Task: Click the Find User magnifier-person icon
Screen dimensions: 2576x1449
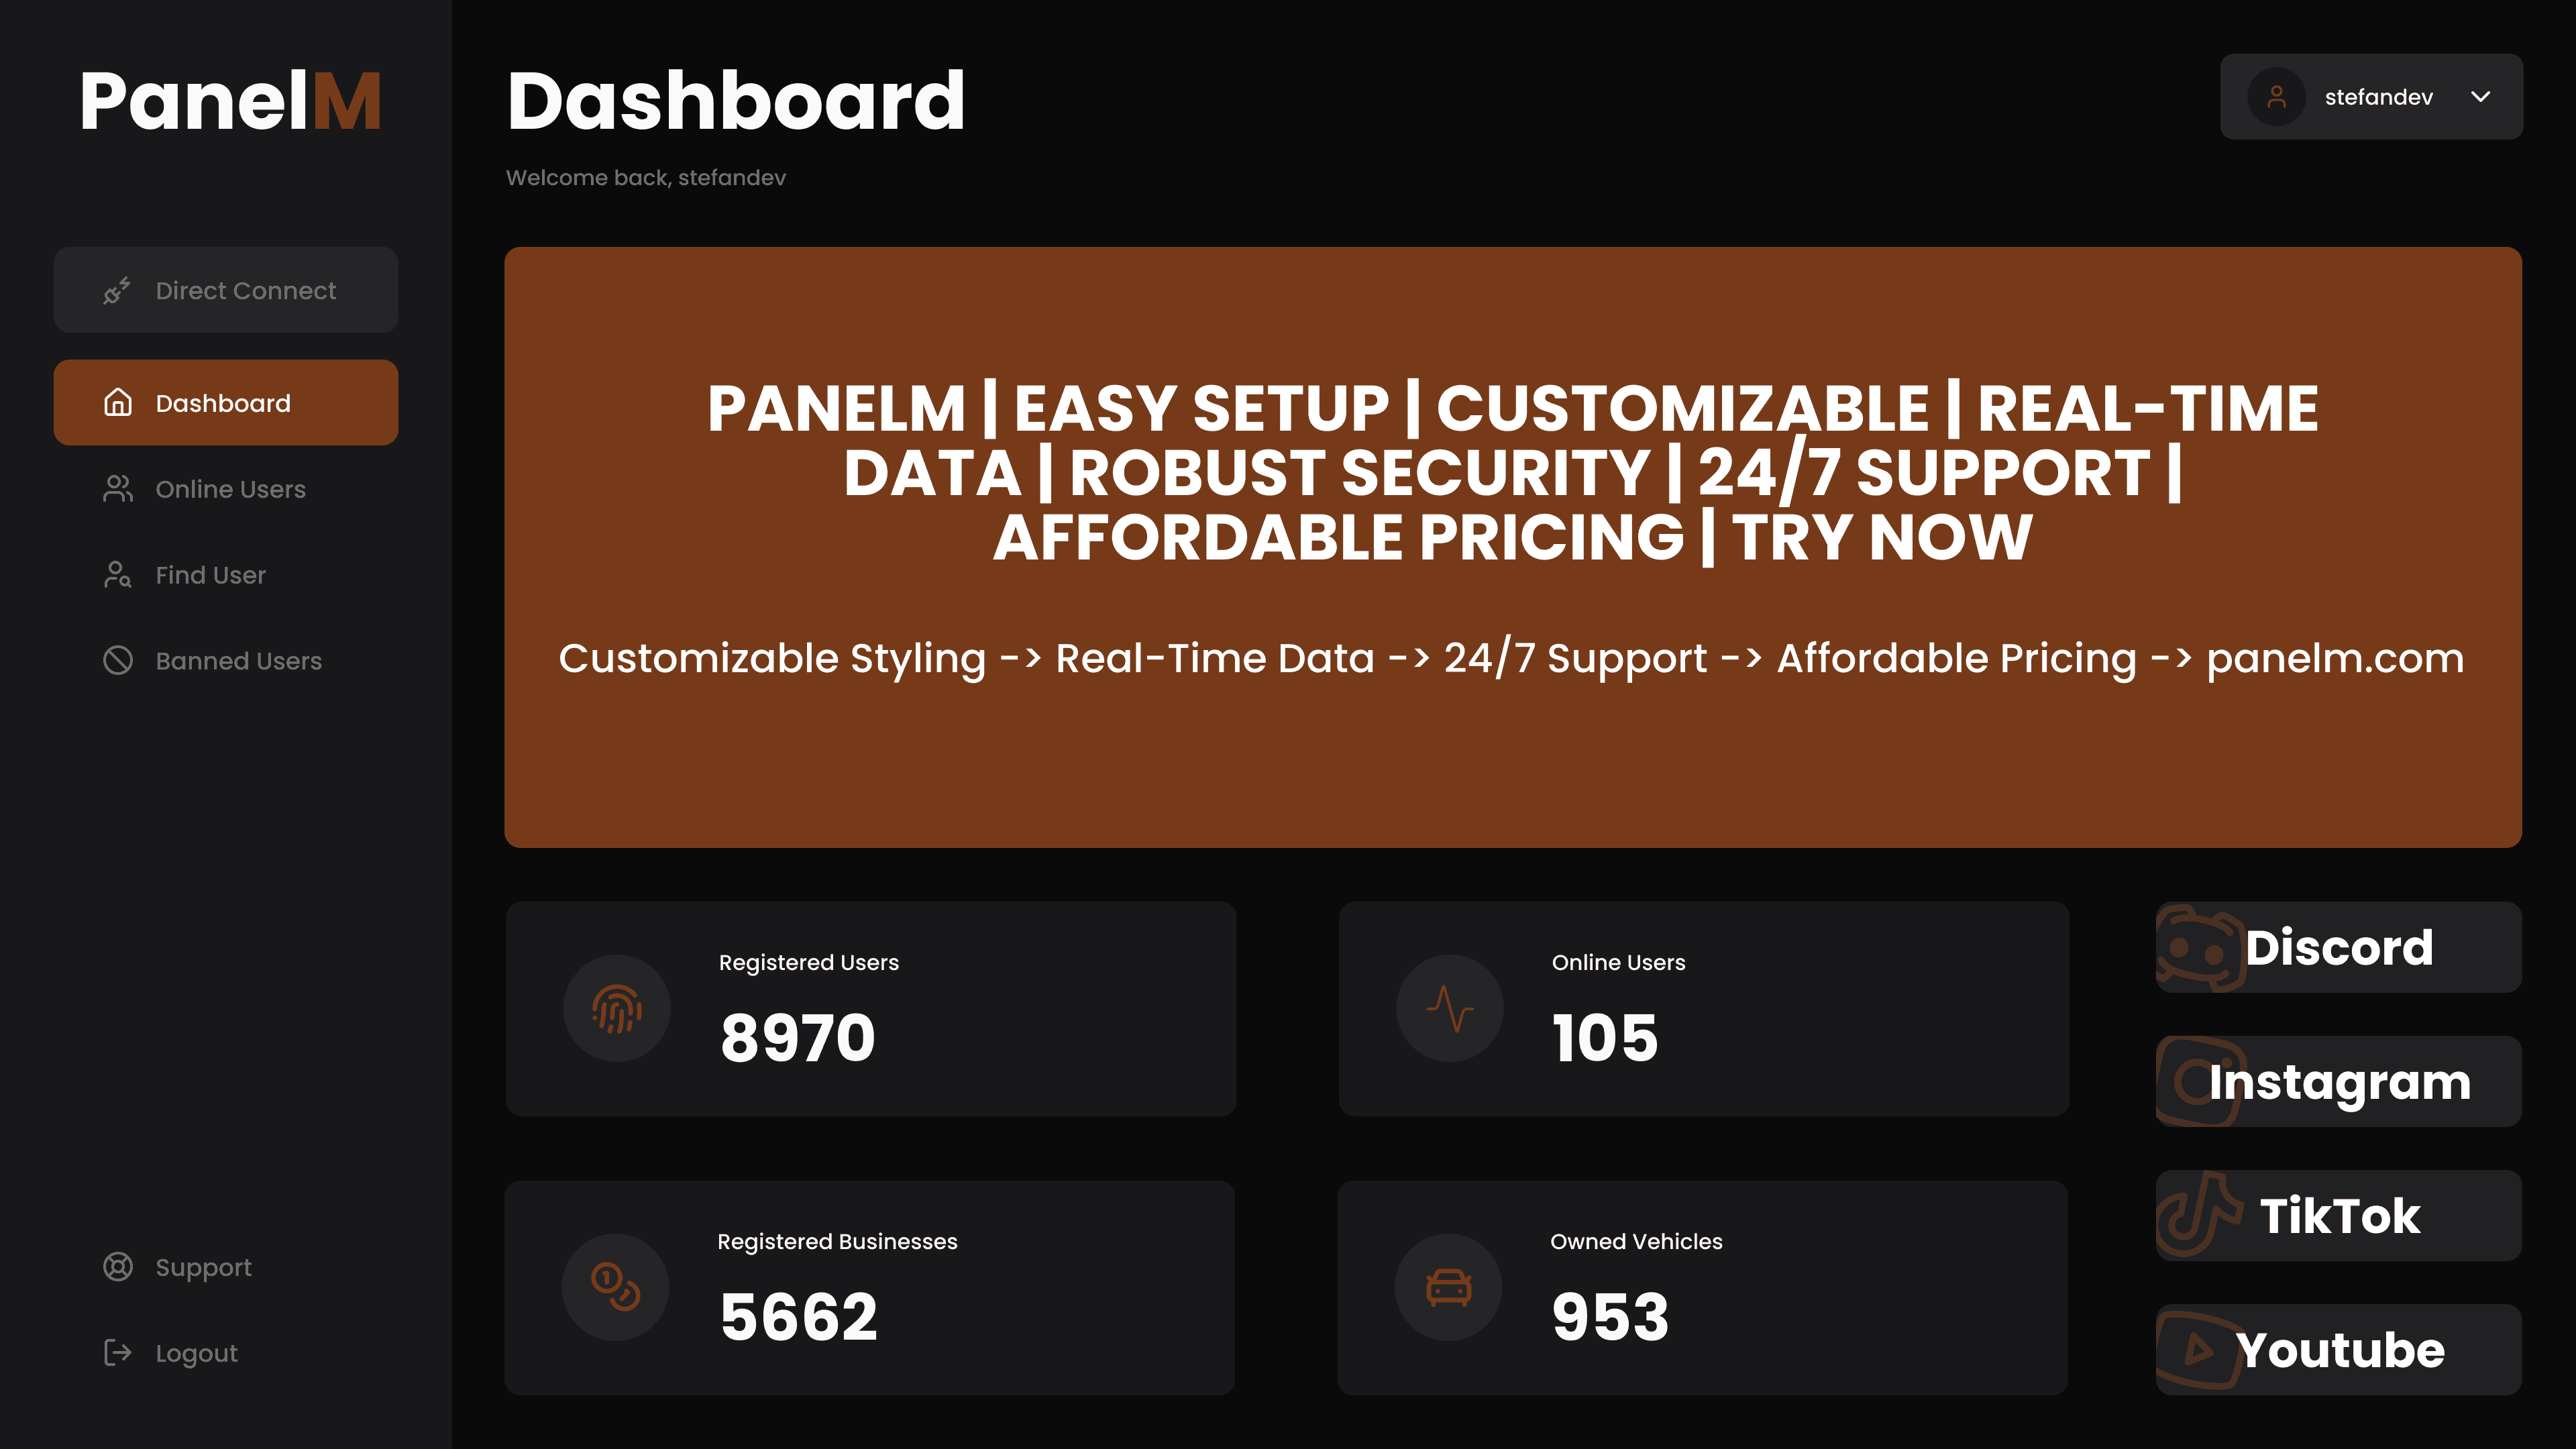Action: pyautogui.click(x=118, y=575)
